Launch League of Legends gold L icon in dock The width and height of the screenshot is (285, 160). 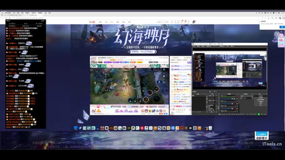point(164,128)
